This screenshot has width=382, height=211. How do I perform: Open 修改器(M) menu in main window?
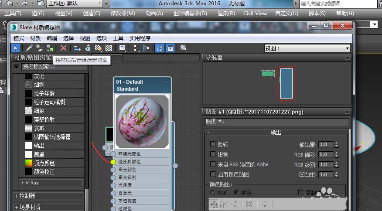(123, 14)
